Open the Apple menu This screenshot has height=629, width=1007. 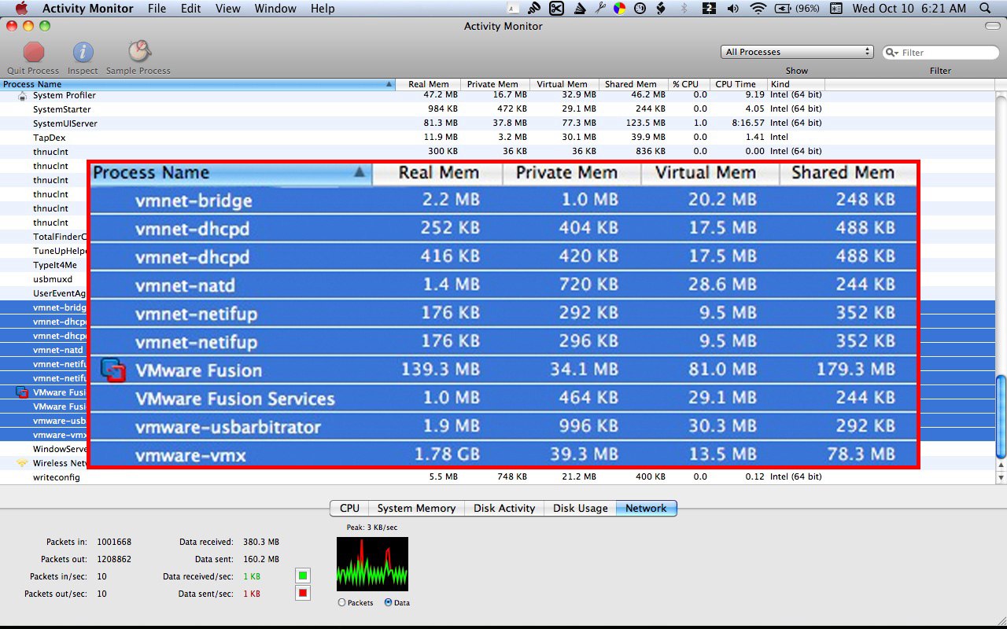[x=21, y=9]
